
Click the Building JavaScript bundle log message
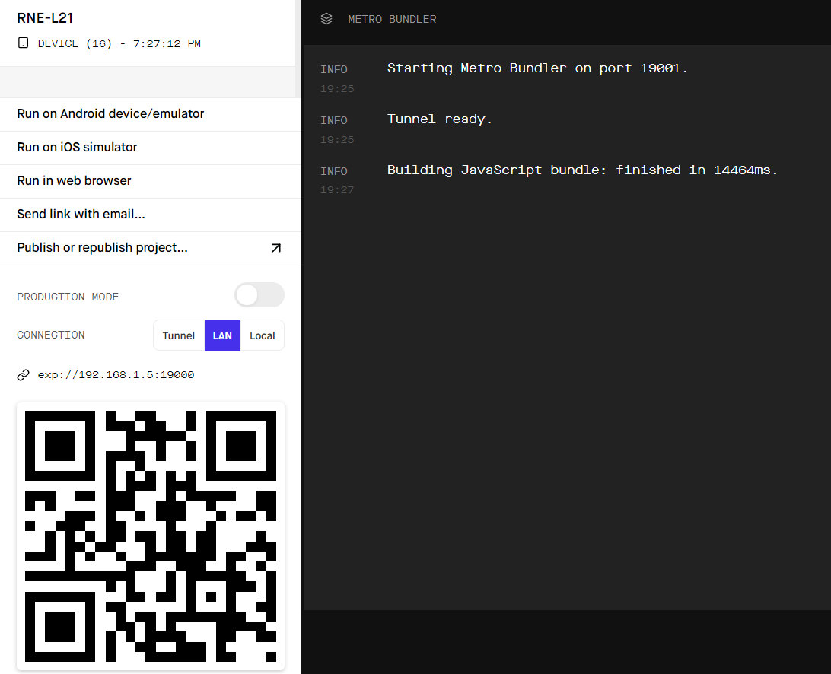tap(582, 170)
